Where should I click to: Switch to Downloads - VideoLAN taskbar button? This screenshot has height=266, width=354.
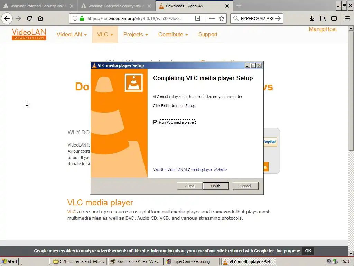tap(136, 261)
